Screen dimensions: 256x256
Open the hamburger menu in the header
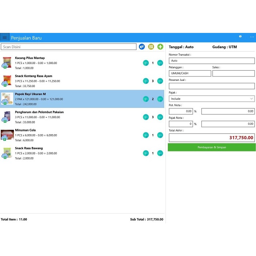click(4, 38)
